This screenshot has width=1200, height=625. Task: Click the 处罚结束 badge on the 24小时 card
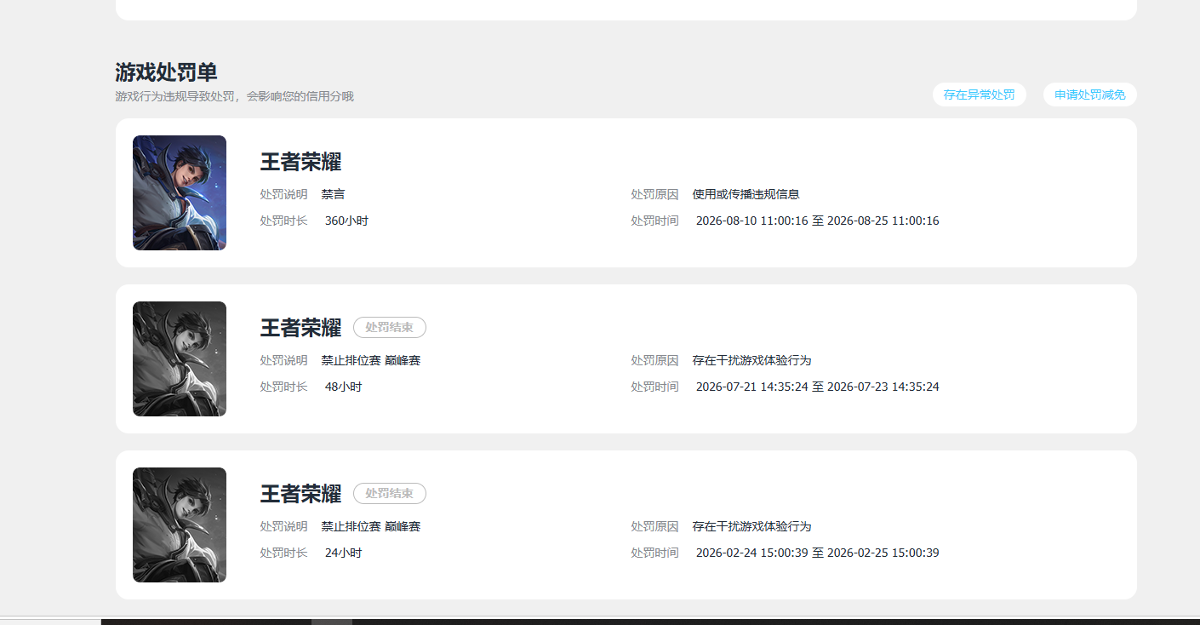click(x=389, y=493)
